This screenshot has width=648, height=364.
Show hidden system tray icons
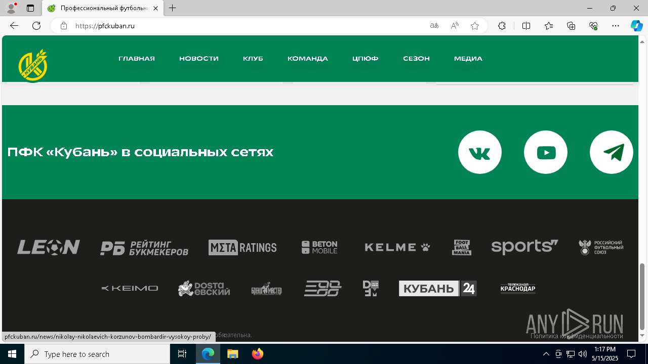pyautogui.click(x=546, y=354)
